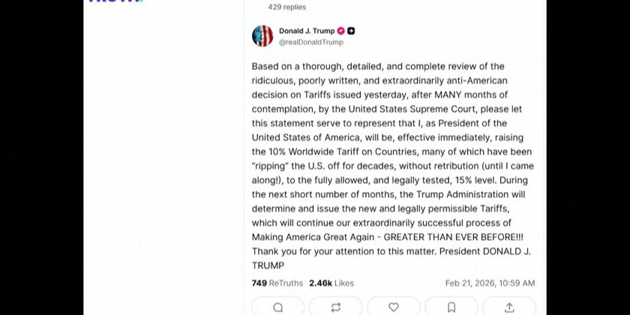This screenshot has width=630, height=315.
Task: Share the post via the upload icon
Action: pos(509,307)
